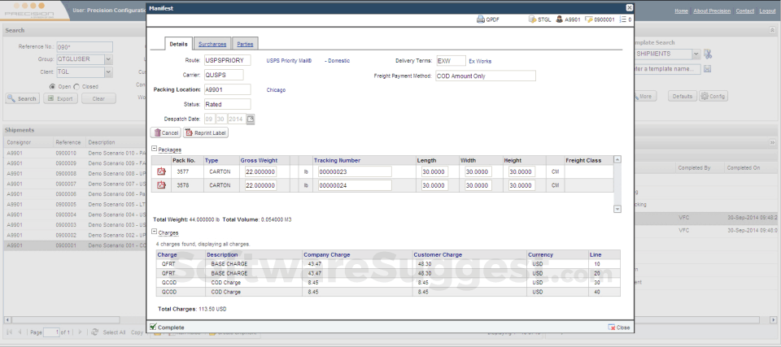Open the Group dropdown
The image size is (781, 347).
tap(108, 59)
